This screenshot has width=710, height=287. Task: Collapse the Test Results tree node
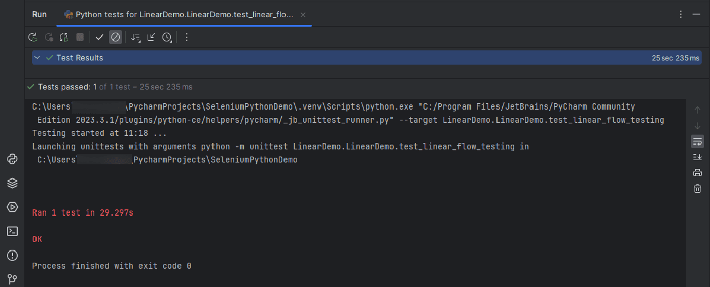[37, 58]
